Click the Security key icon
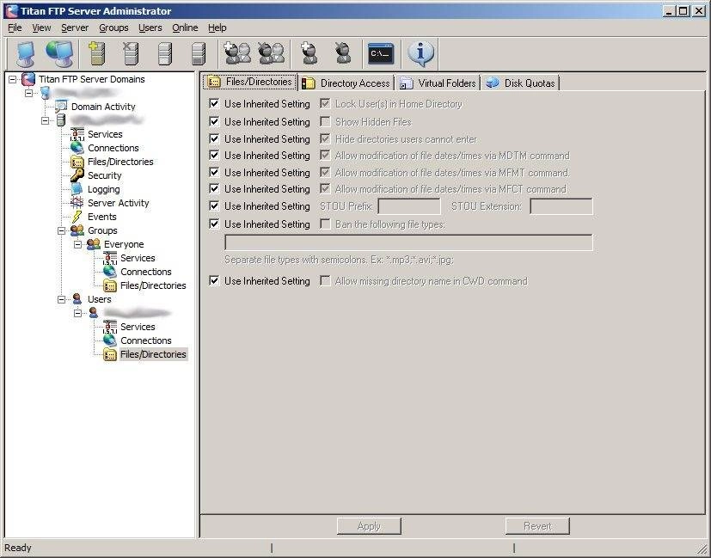711x558 pixels. click(x=77, y=175)
